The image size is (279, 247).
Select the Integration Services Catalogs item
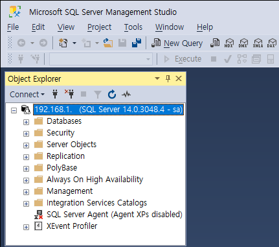tap(96, 203)
